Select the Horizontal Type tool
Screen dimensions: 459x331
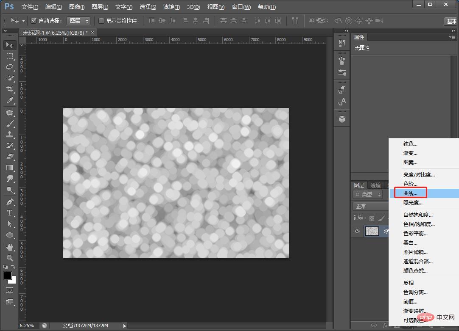(x=10, y=212)
